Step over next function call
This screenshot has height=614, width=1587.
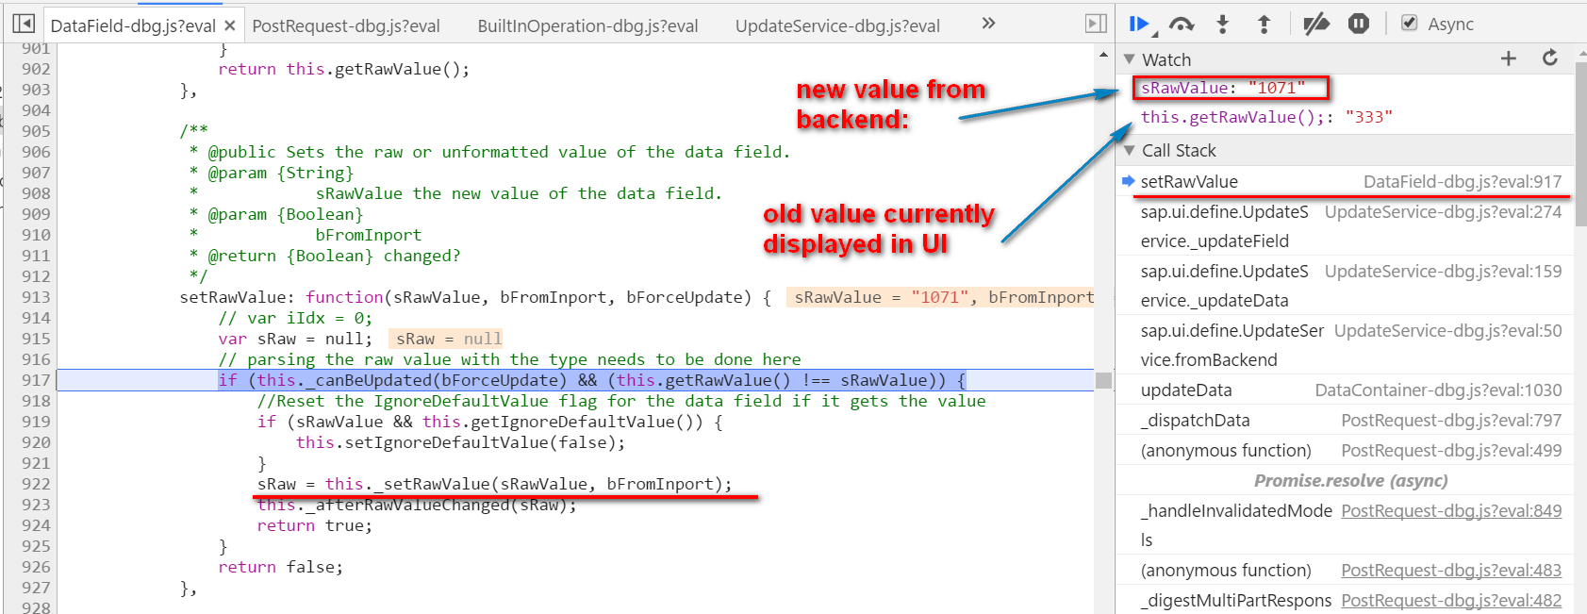click(x=1182, y=25)
